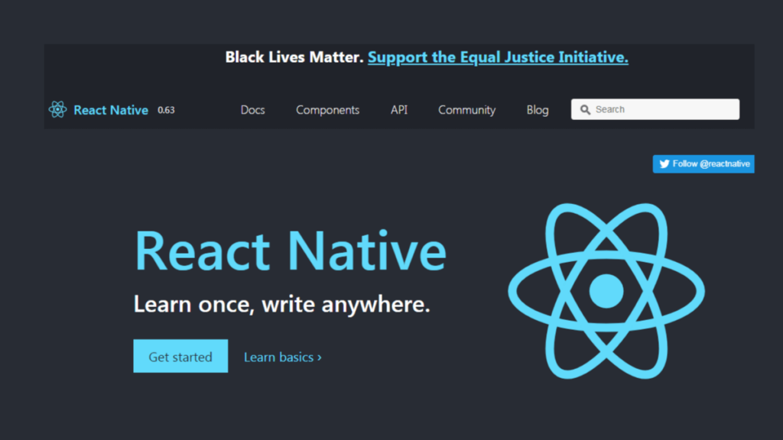Click the React Native brand link
Screen dimensions: 783x440
tap(111, 110)
